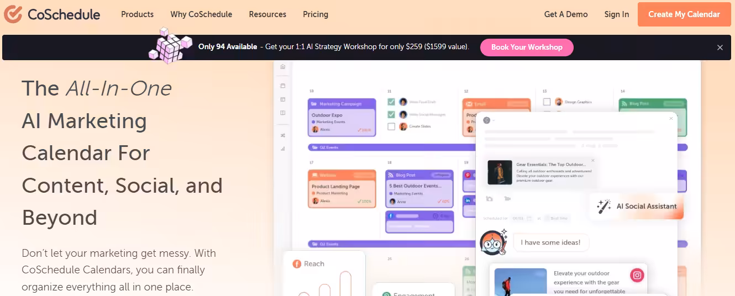Click Anna's avatar on the blog post card

(392, 202)
